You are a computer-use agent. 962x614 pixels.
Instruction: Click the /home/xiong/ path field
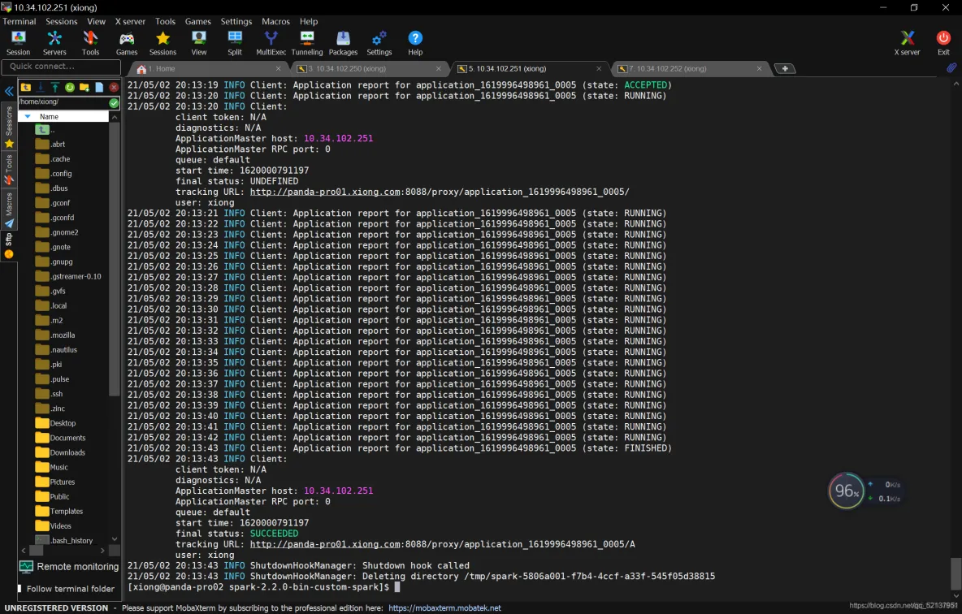click(x=63, y=102)
